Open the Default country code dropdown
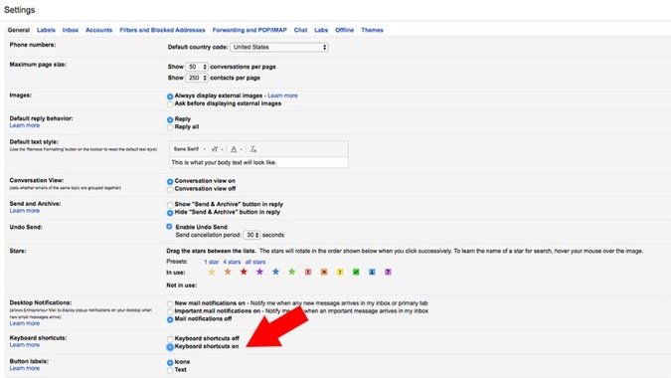The width and height of the screenshot is (671, 378). 279,47
